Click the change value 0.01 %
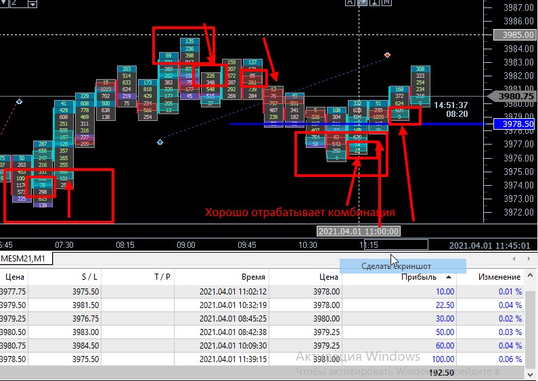Screen dimensions: 538x381 (510, 292)
